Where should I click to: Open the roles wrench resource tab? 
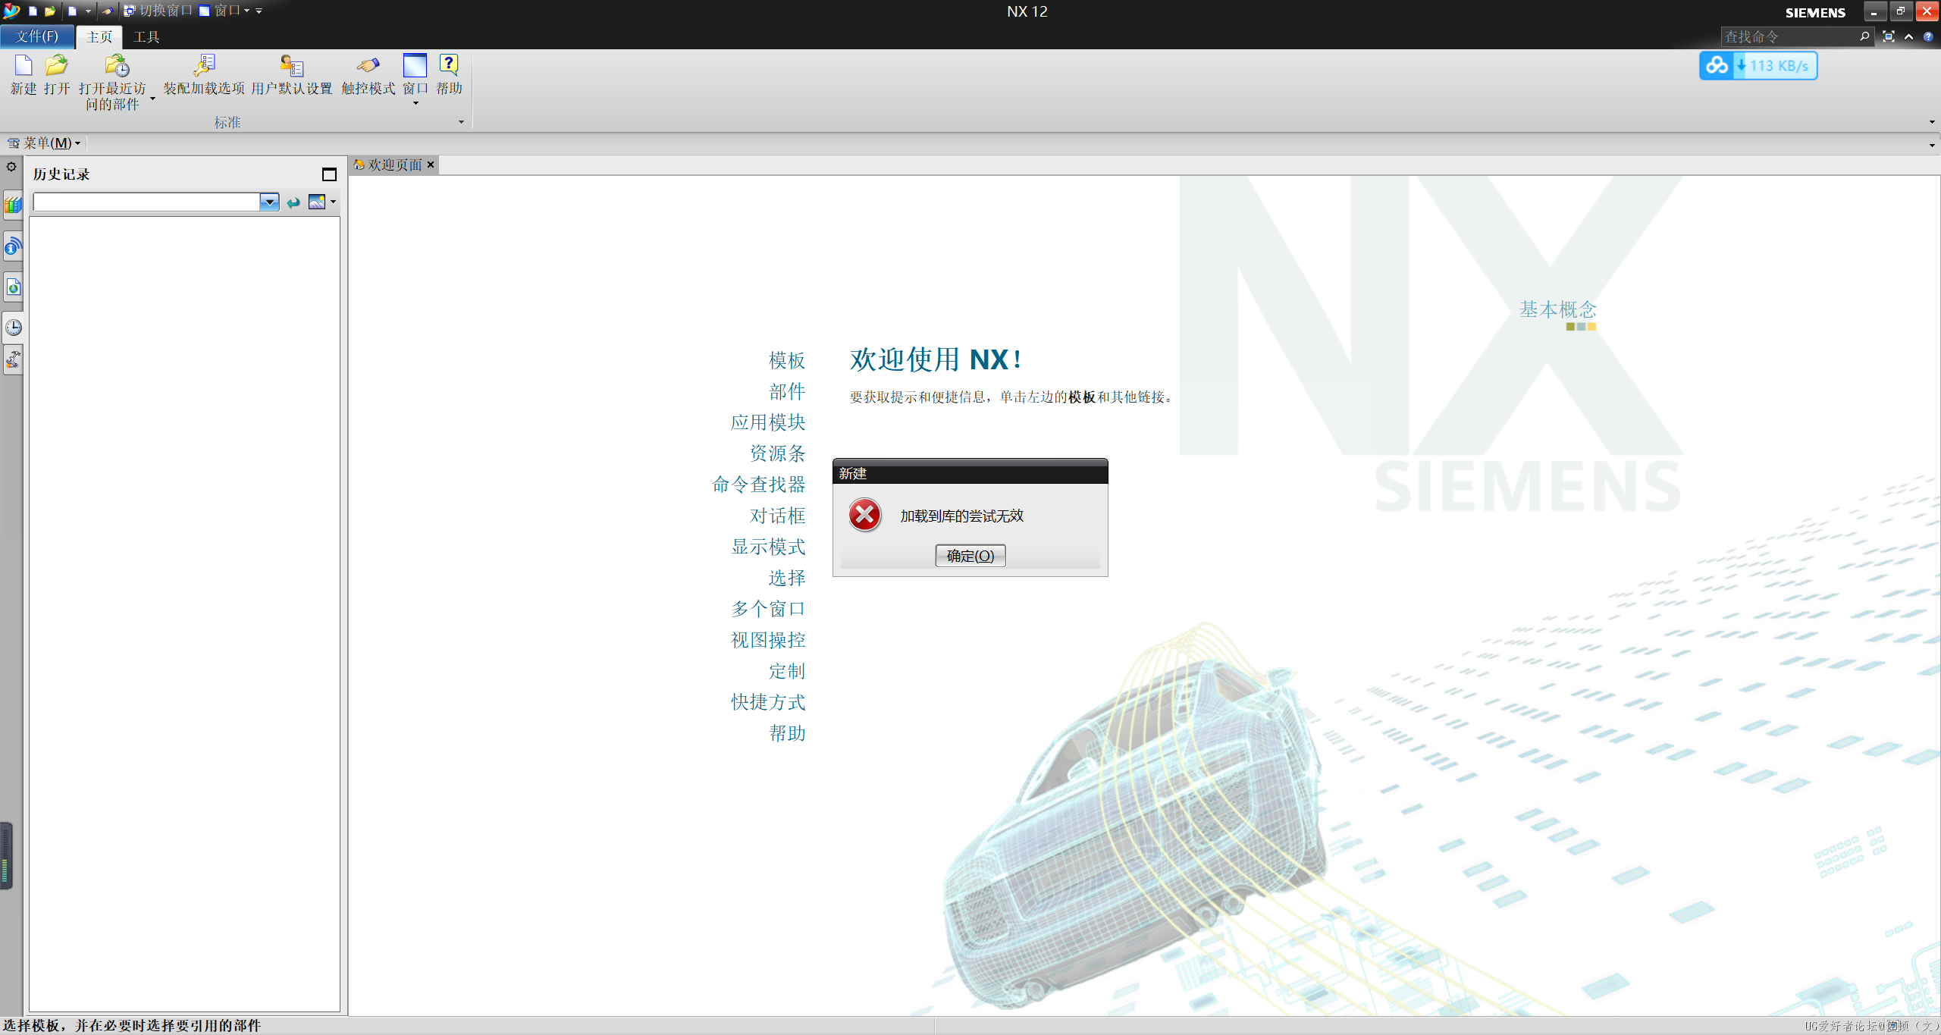13,359
